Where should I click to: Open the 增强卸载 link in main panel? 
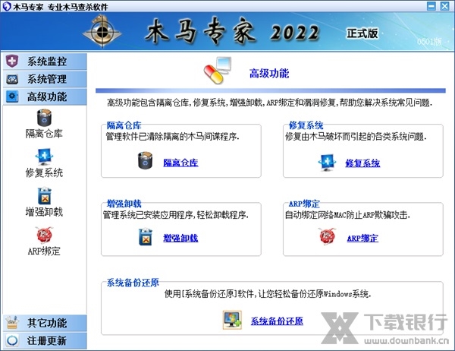tap(180, 238)
